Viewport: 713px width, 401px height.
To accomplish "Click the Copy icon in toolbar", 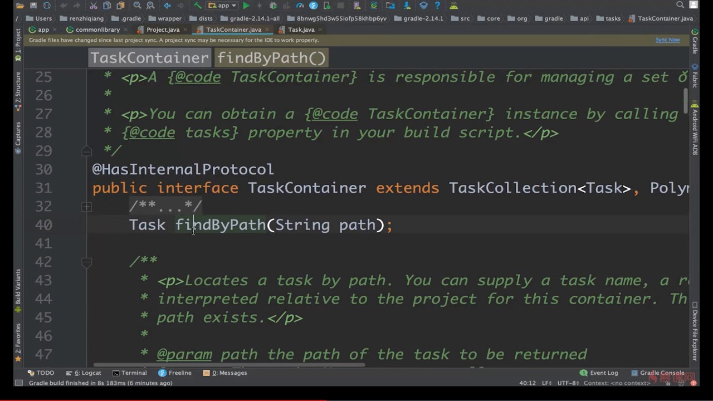I will pos(106,6).
